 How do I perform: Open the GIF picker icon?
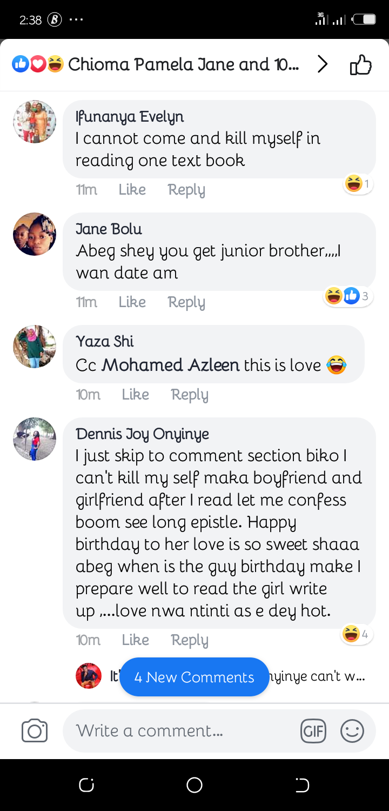[313, 732]
